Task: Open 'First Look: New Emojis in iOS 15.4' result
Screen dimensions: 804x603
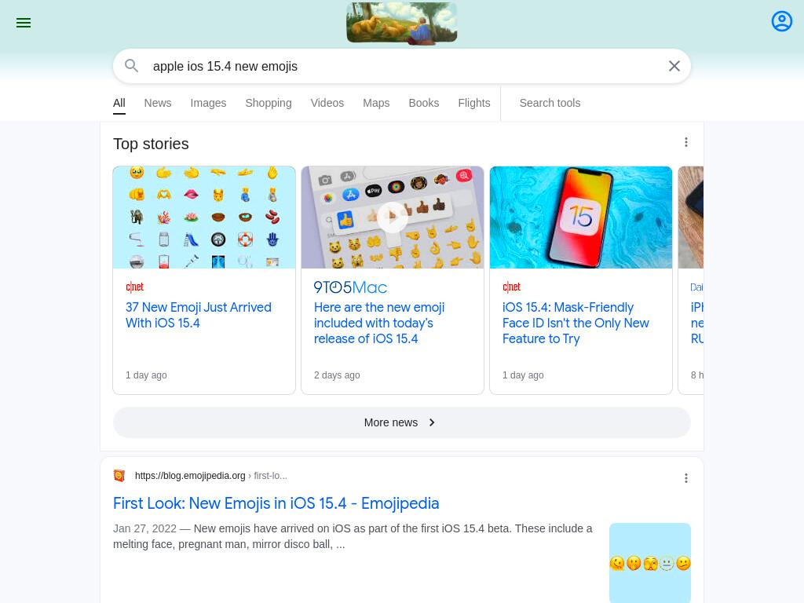Action: [276, 503]
